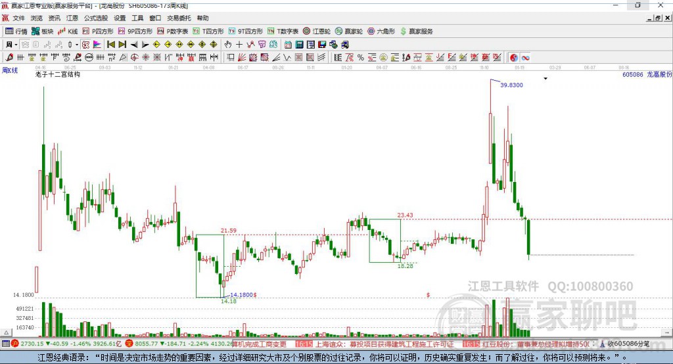Viewport: 673px width, 364px height.
Task: Open the 帮助 menu
Action: click(x=202, y=18)
